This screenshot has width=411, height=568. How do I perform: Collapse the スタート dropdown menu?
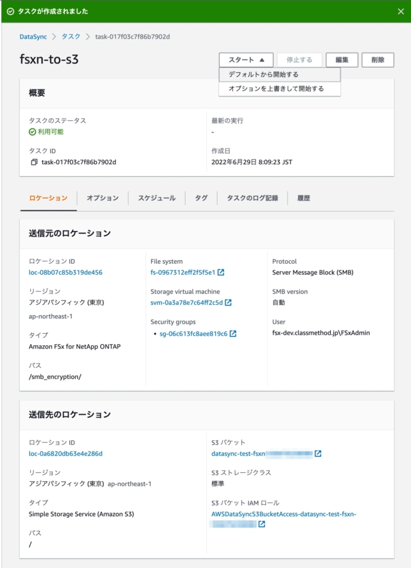(243, 59)
